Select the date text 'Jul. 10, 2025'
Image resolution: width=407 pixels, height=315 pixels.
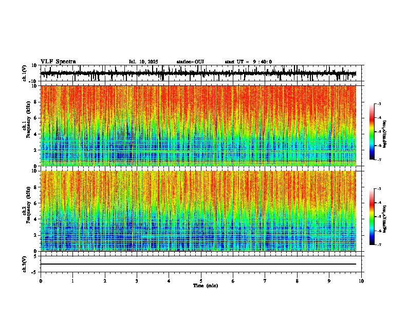143,62
